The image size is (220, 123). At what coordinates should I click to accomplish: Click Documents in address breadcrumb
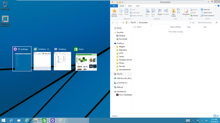143,23
